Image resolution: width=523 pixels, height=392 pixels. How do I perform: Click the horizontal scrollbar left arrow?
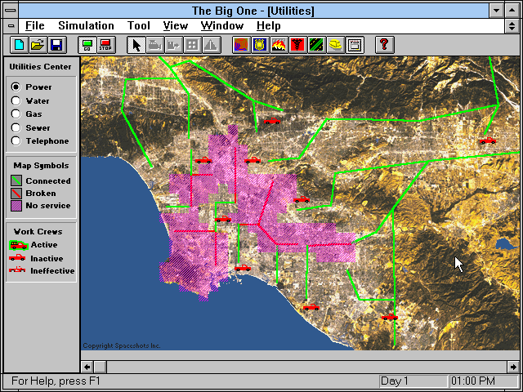click(x=87, y=367)
